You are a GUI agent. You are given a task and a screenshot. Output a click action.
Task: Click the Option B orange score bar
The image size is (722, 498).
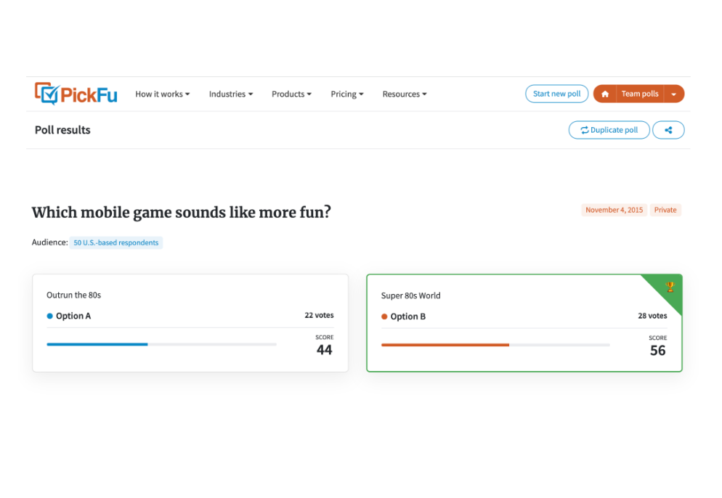445,345
